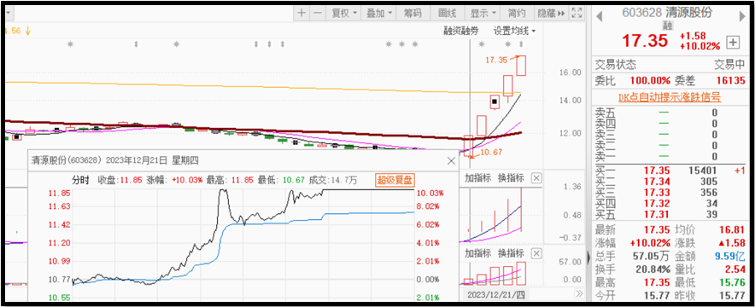
Task: Select the 买三 row price 17.33
Action: click(x=656, y=193)
